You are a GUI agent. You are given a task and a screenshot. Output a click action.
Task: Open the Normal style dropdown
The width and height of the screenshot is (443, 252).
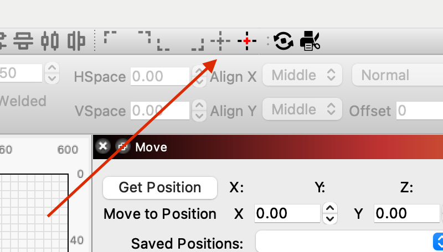pos(398,75)
